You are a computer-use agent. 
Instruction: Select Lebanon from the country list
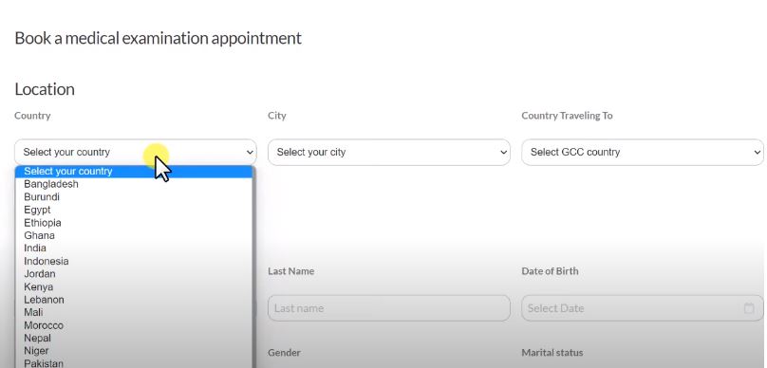tap(134, 300)
